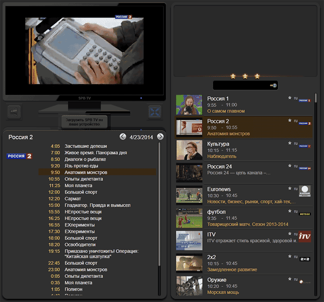Click the футбол channel logo

(305, 214)
